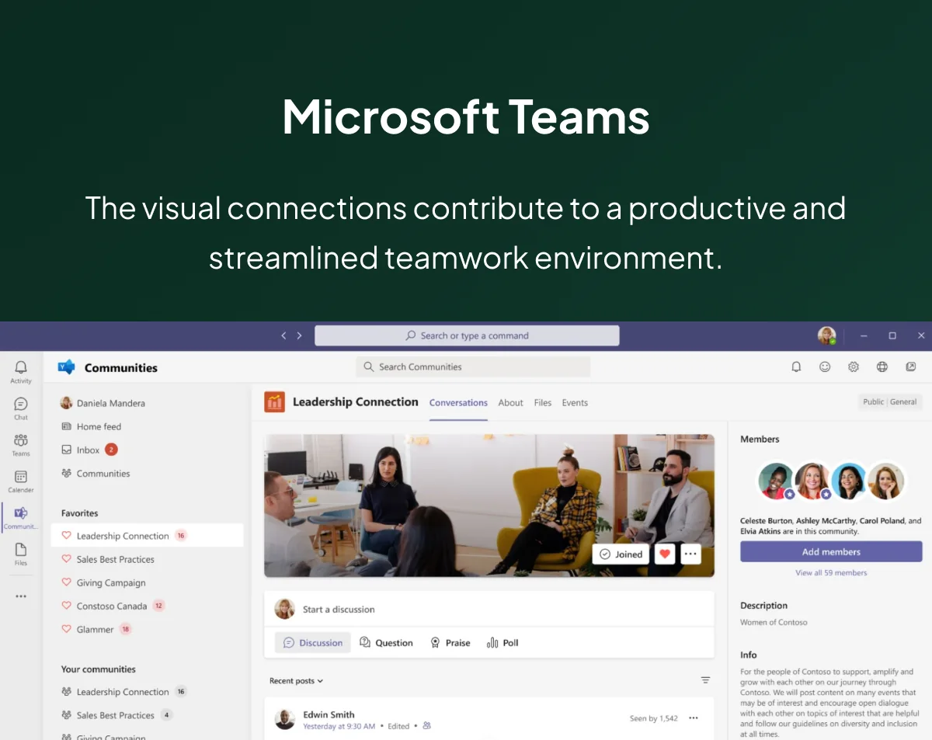This screenshot has width=932, height=740.
Task: Open banner more options ellipsis
Action: pyautogui.click(x=690, y=554)
